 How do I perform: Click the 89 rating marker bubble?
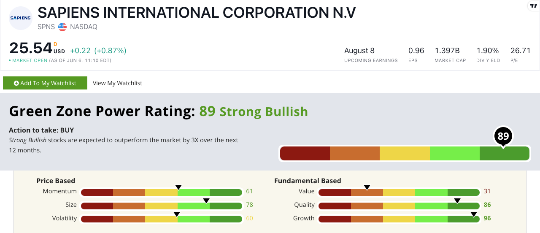503,136
